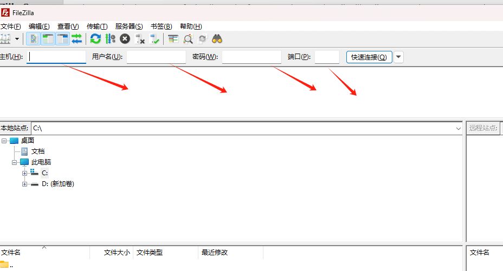Screen dimensions: 503x271
Task: Focus the 主机 host input field
Action: click(56, 57)
